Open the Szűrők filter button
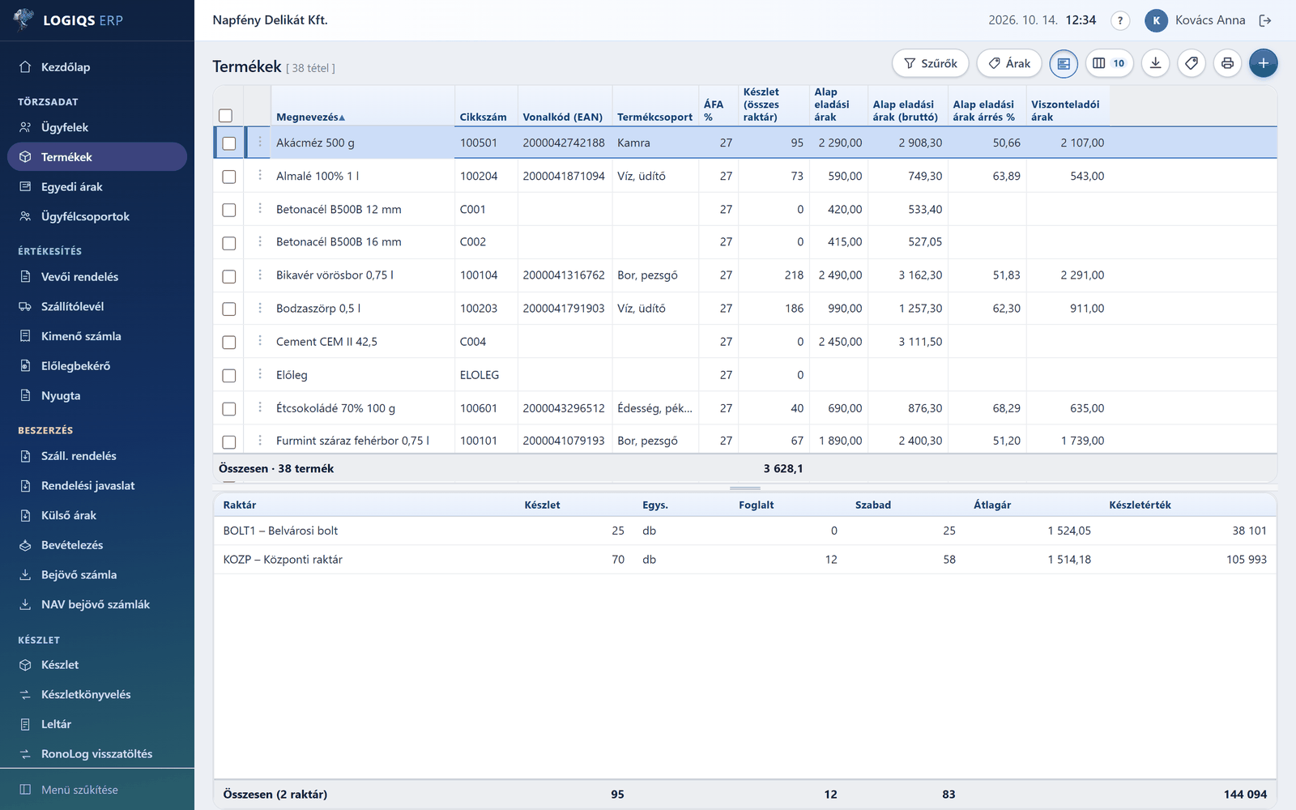This screenshot has width=1296, height=810. point(931,63)
